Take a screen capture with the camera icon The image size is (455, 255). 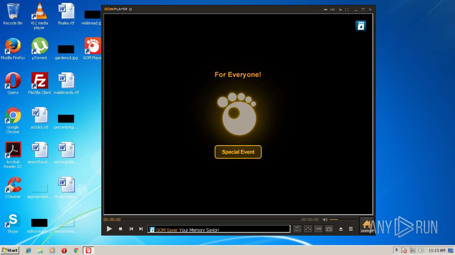[329, 229]
